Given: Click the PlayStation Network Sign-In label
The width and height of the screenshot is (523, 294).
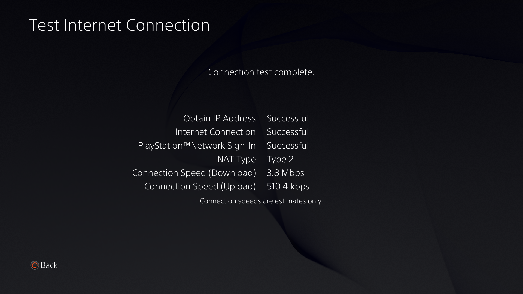Looking at the screenshot, I should click(197, 146).
